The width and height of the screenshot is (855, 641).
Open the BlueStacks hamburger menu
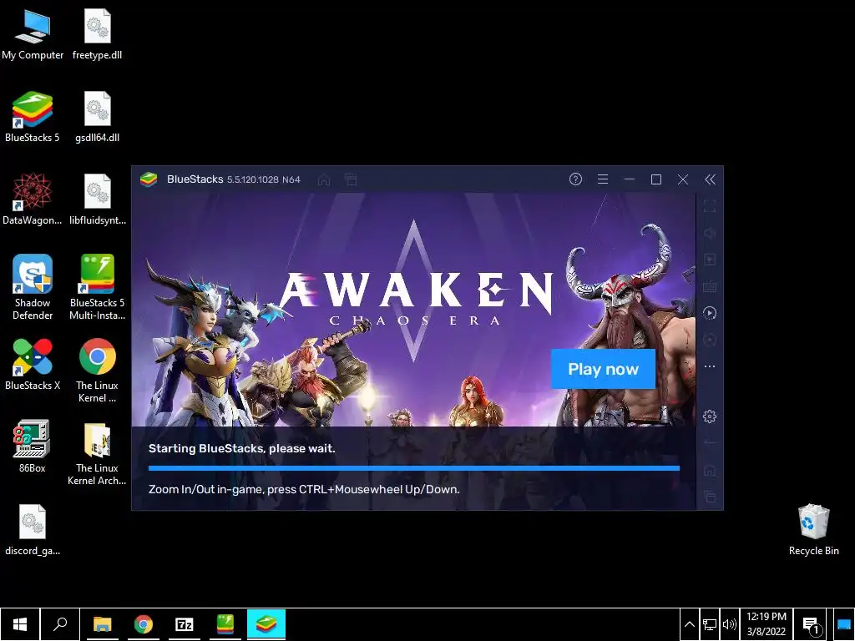603,179
